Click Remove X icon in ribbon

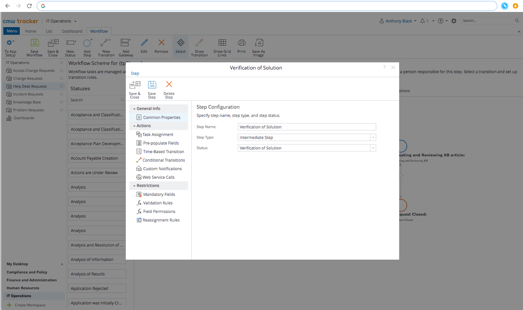click(162, 43)
